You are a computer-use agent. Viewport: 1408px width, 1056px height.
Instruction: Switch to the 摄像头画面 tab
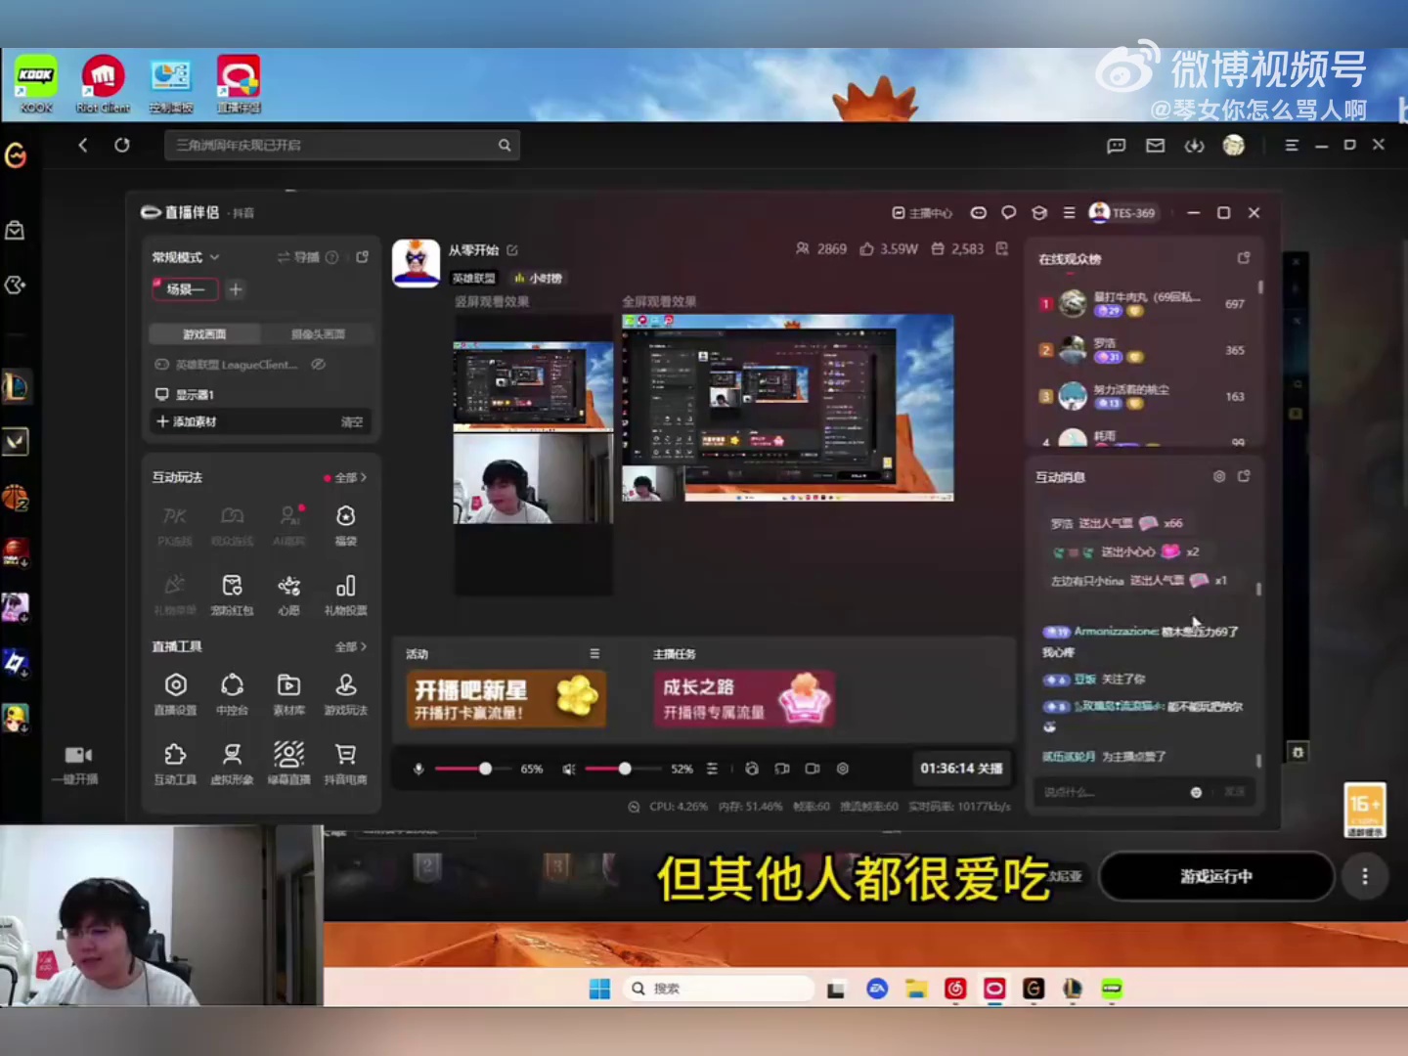tap(318, 334)
